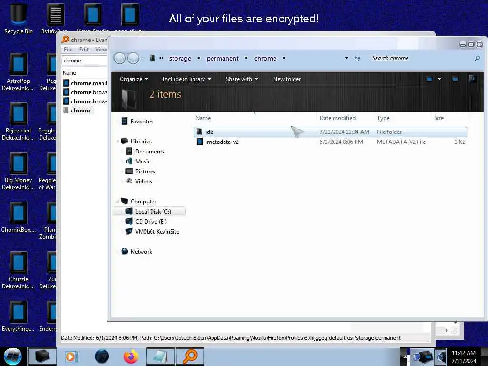Click the volume speaker tray icon

point(441,356)
